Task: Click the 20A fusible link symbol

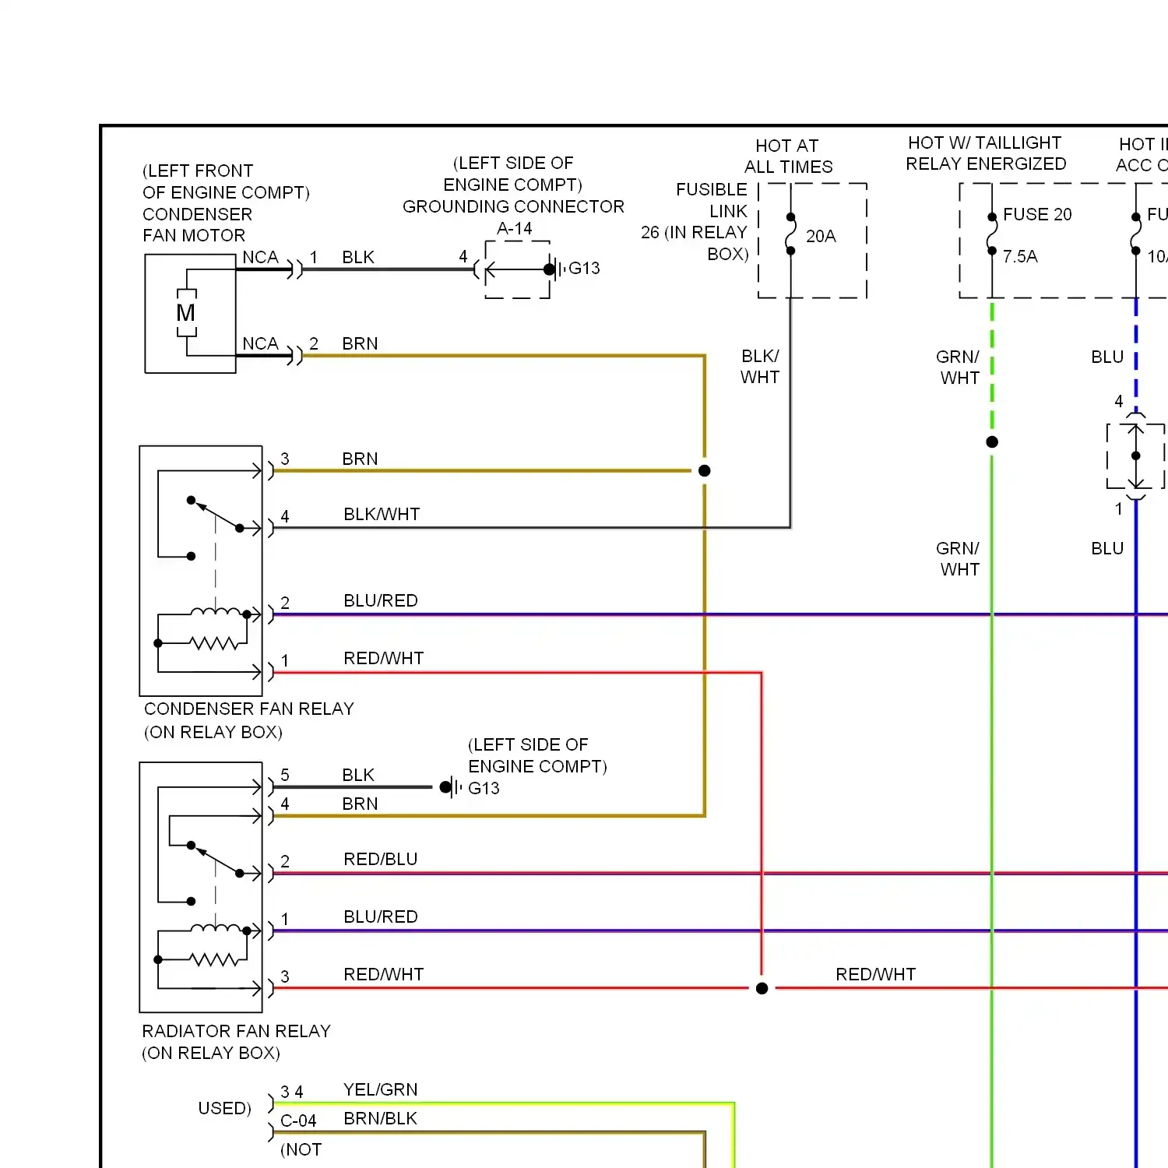Action: click(790, 234)
